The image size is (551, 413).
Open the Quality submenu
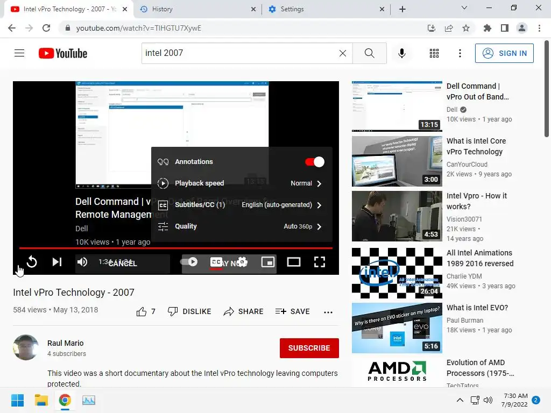[242, 226]
